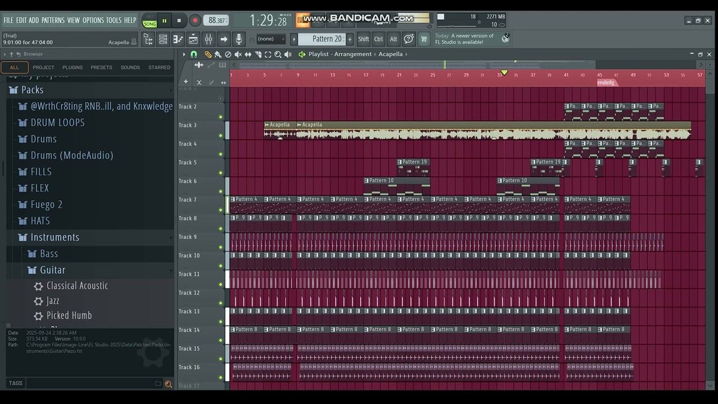Screen dimensions: 718x404
Task: Open the TOOLS menu
Action: click(x=114, y=20)
